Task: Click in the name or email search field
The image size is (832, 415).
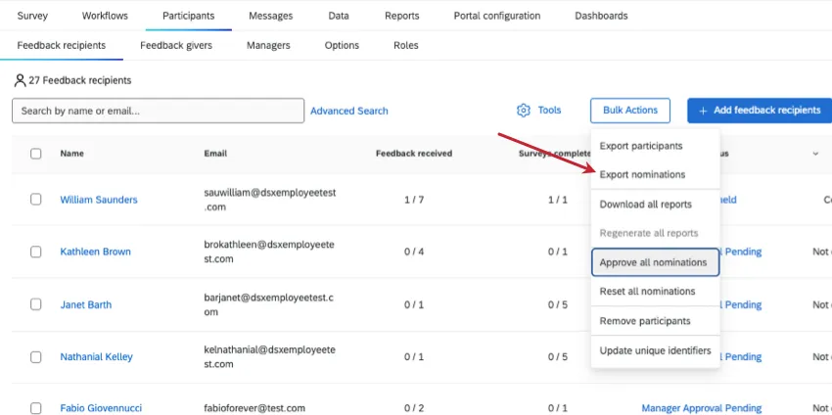Action: point(159,111)
